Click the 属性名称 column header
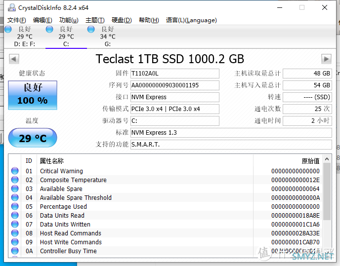This screenshot has height=266, width=340. (145, 161)
